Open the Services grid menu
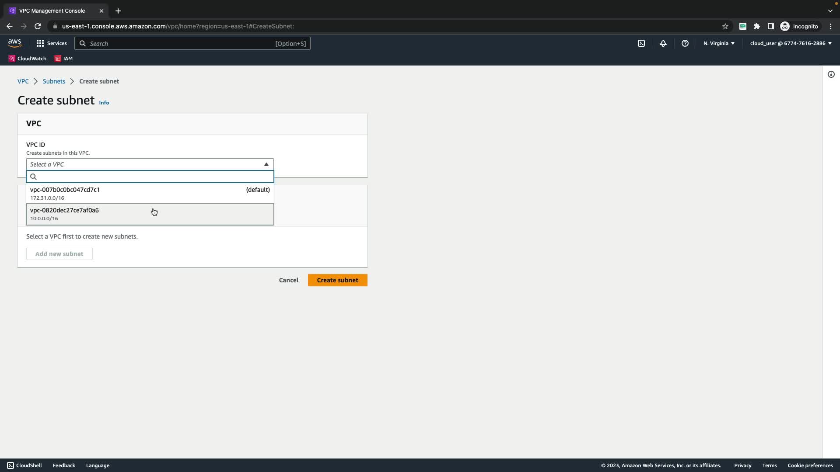 tap(52, 43)
